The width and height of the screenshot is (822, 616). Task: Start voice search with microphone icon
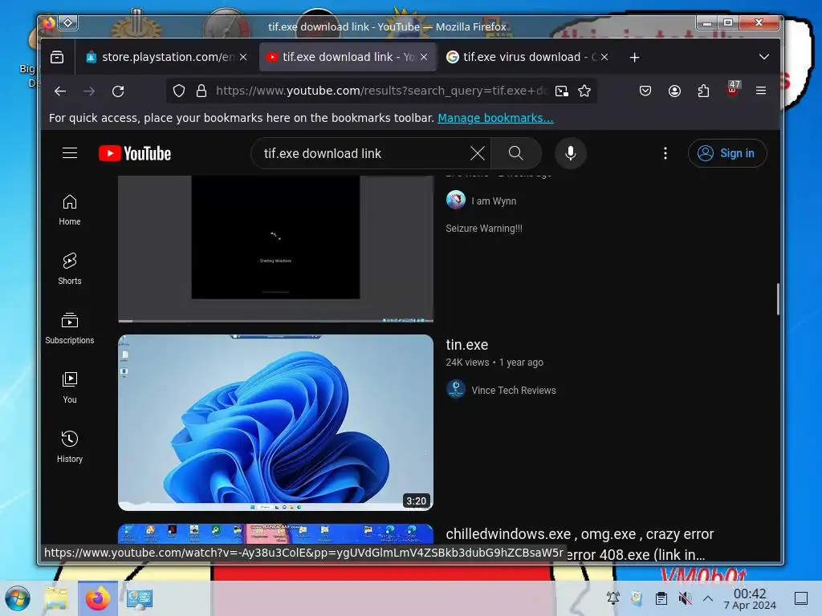[571, 153]
